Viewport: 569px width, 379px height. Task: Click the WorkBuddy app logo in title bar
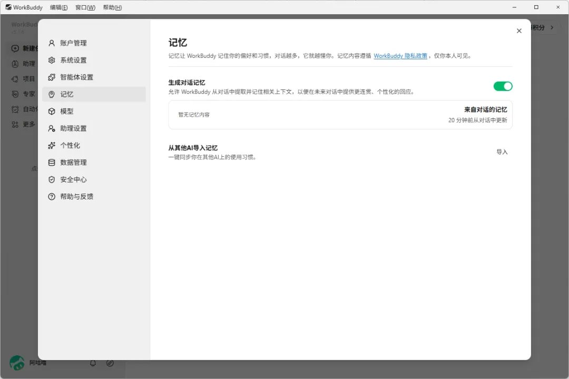[x=8, y=7]
